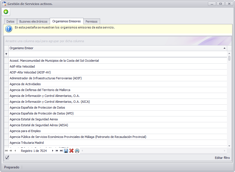Viewport: 235px width, 172px height.
Task: Go to the previous record
Action: tap(15, 151)
